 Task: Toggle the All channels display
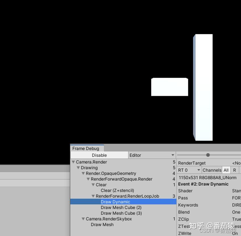pos(226,170)
